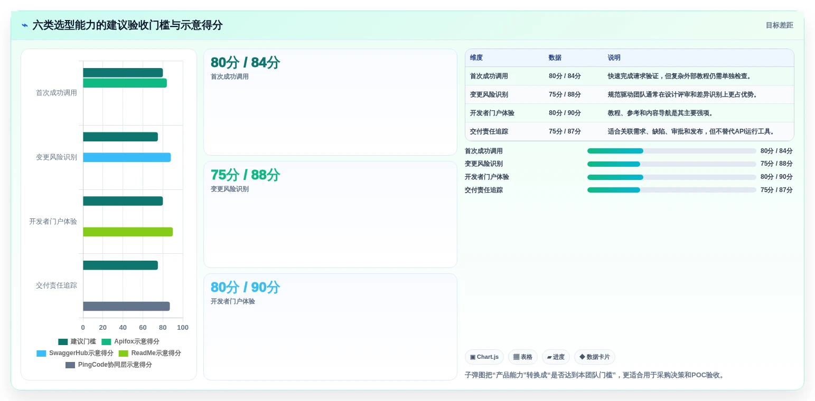Click the 首次成功调用 progress bar
The height and width of the screenshot is (401, 815).
672,151
